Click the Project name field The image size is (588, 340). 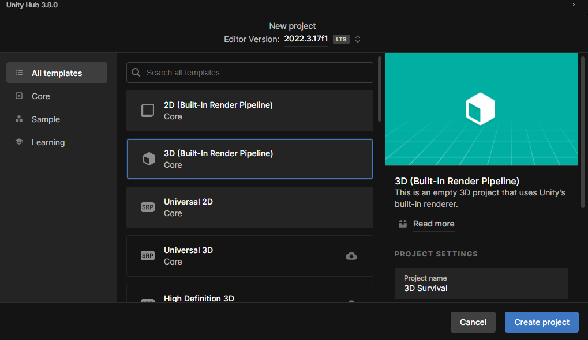pyautogui.click(x=481, y=284)
